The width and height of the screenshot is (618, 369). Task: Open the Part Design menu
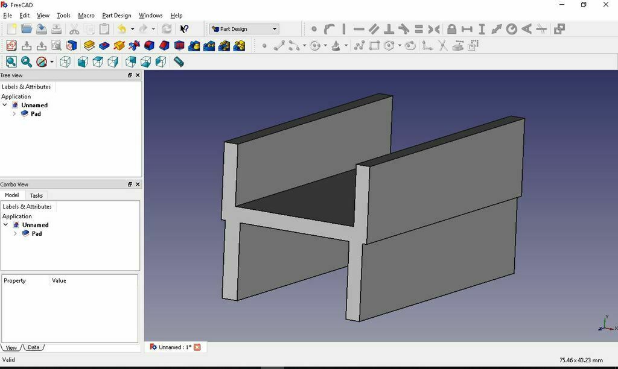point(116,15)
